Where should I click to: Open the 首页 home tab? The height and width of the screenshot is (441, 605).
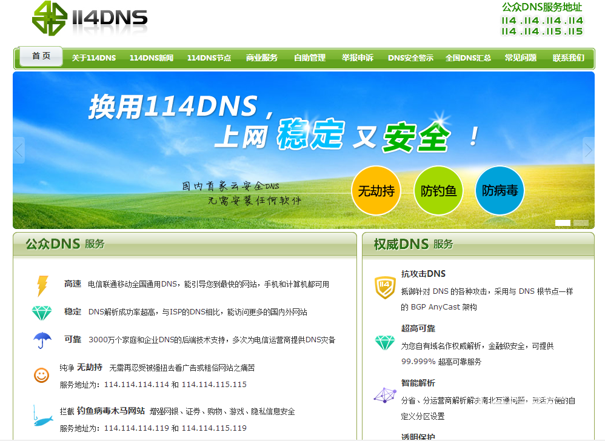point(41,56)
